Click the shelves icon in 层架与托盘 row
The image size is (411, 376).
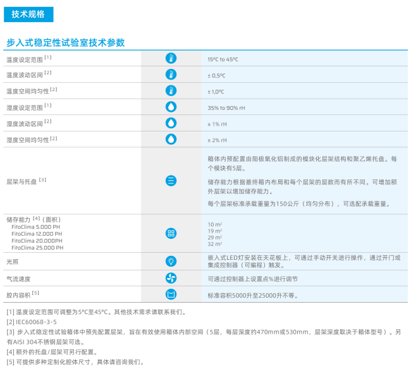171,181
